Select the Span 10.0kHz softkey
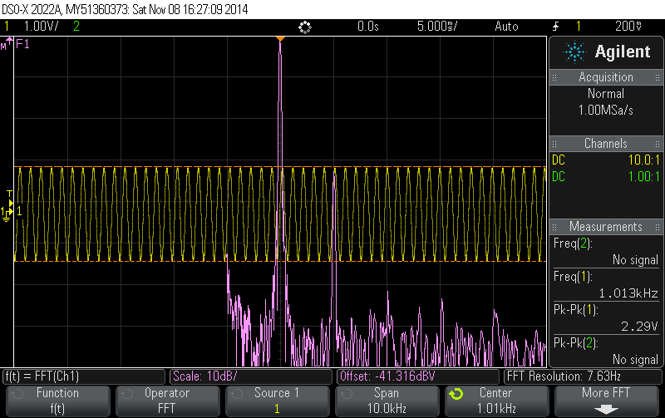The width and height of the screenshot is (665, 418). pos(387,401)
